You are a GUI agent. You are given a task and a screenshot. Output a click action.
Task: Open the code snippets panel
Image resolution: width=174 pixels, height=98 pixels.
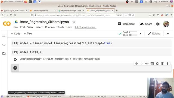[4, 45]
